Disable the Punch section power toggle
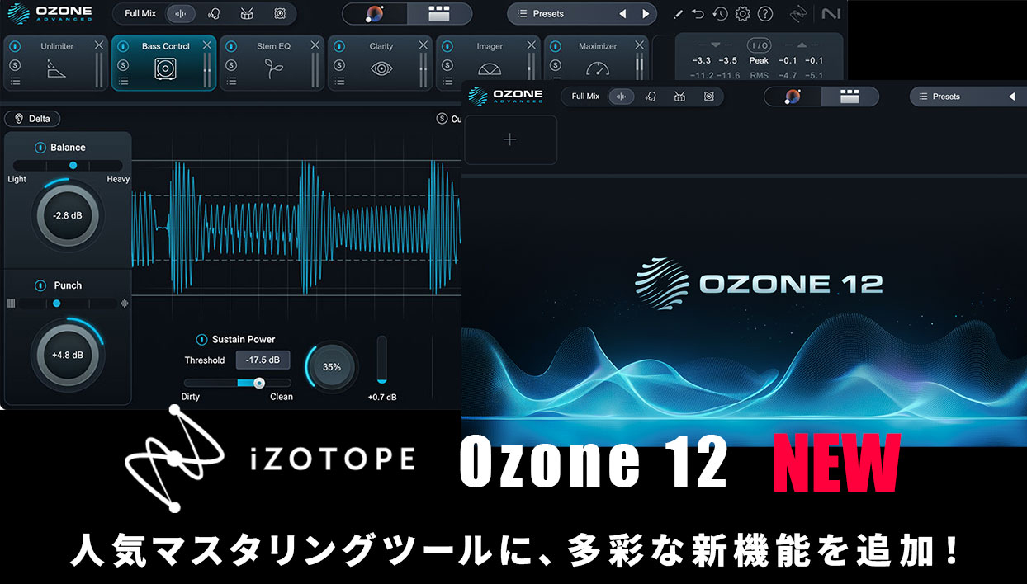 coord(40,285)
